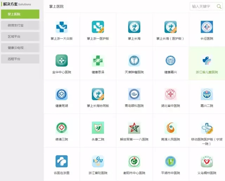Click the 永康二院 shield icon
Screen dimensions: 225x181
(98, 128)
